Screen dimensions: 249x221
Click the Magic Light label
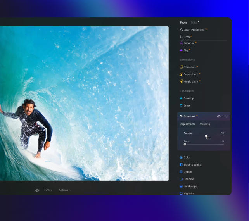(191, 81)
